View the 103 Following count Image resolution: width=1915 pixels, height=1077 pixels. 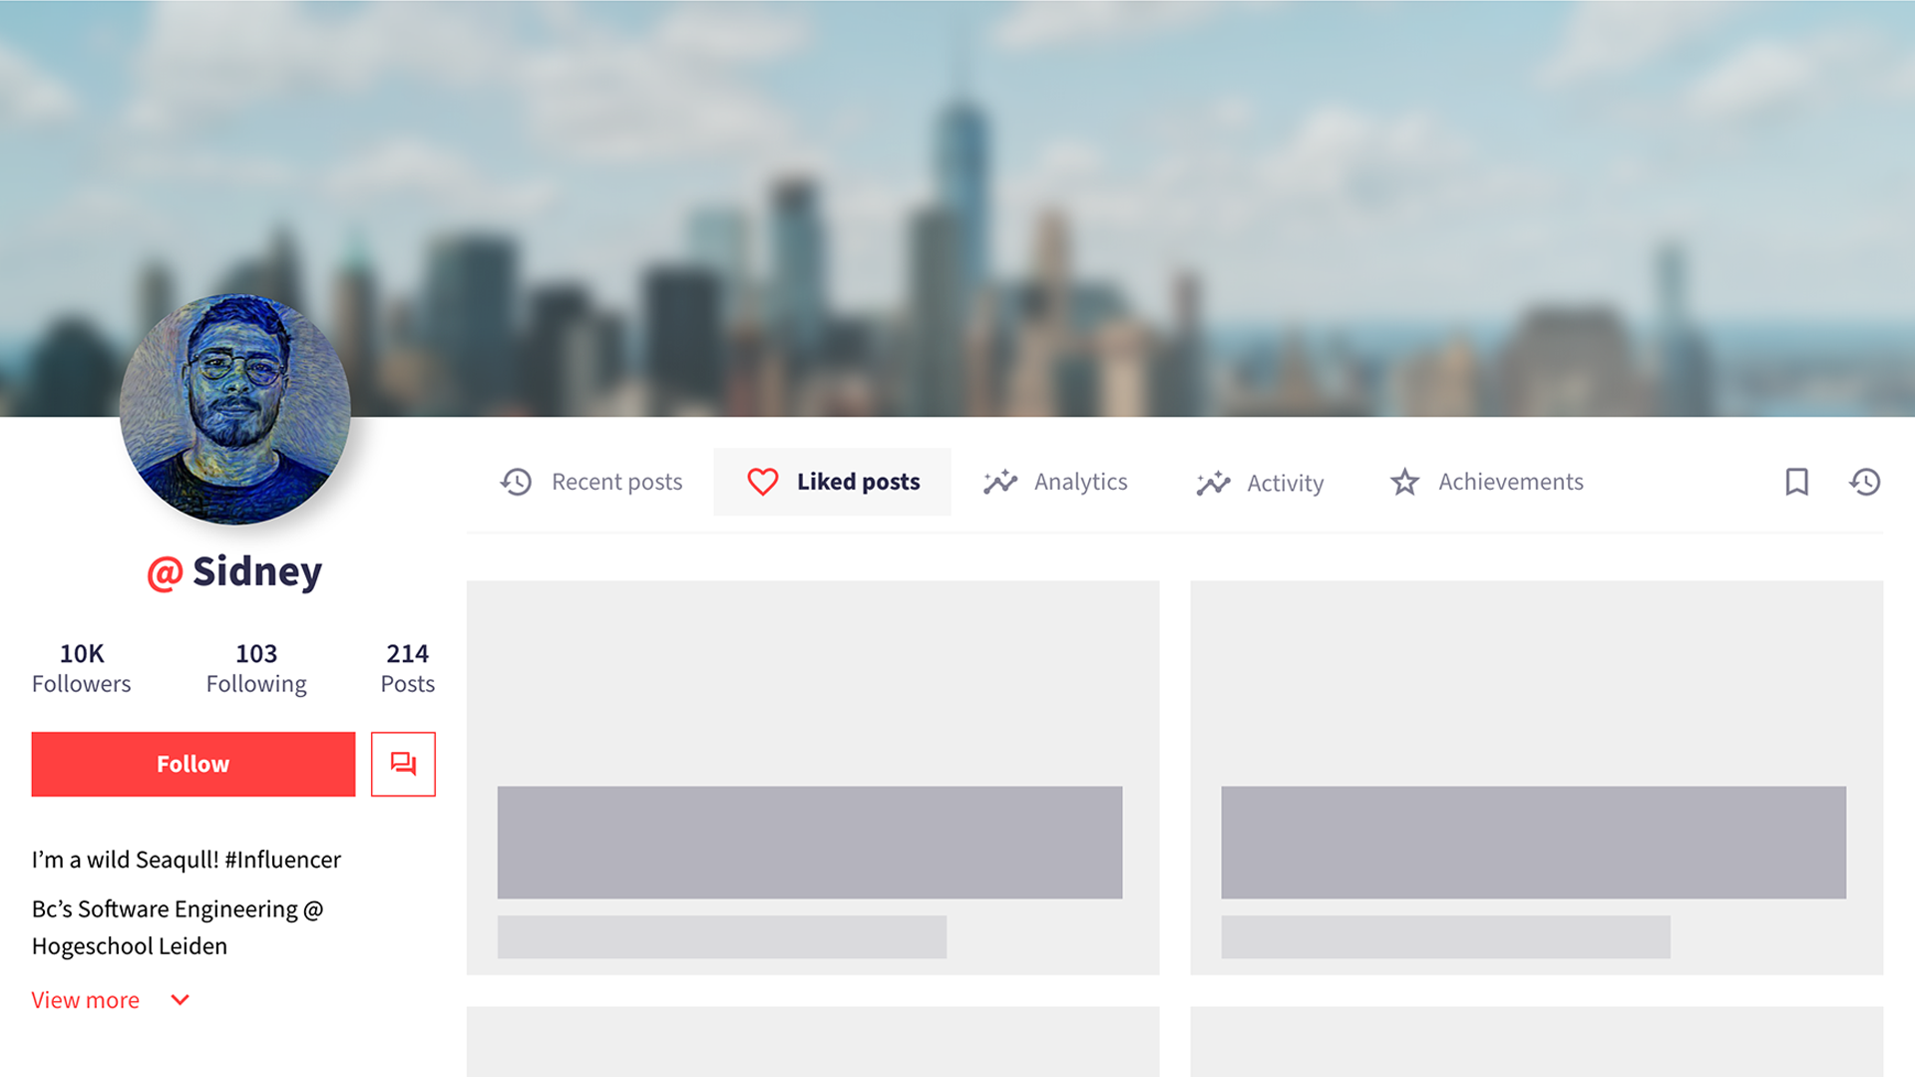pyautogui.click(x=256, y=668)
